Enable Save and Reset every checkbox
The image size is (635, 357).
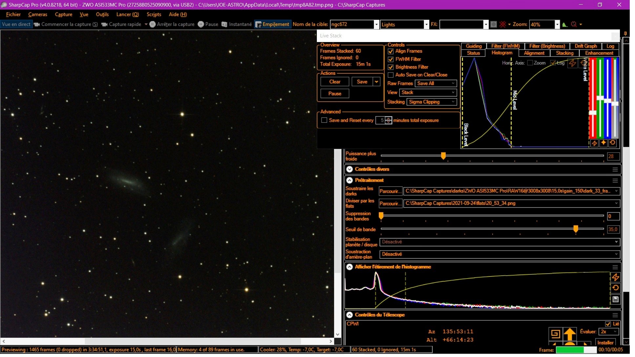tap(324, 120)
